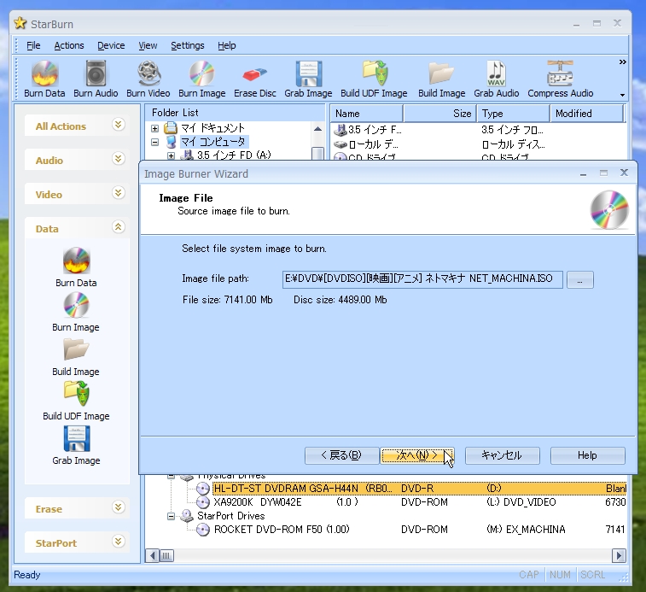
Task: Open the File menu
Action: click(x=33, y=45)
